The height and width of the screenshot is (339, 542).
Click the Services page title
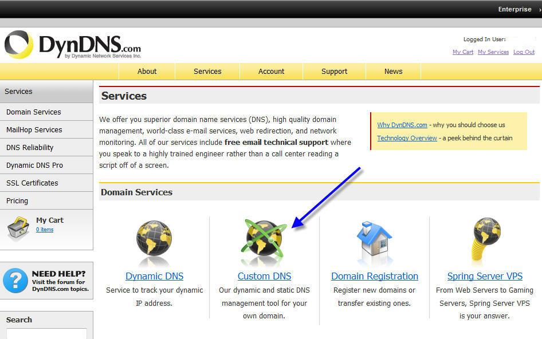pos(124,96)
